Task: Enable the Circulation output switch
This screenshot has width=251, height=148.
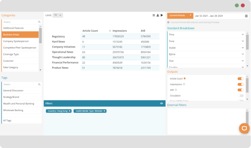Action: 240,95
